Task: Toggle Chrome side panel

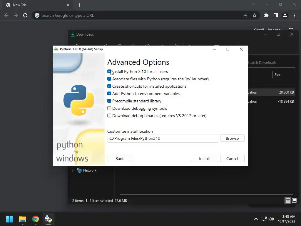Action: point(276,15)
